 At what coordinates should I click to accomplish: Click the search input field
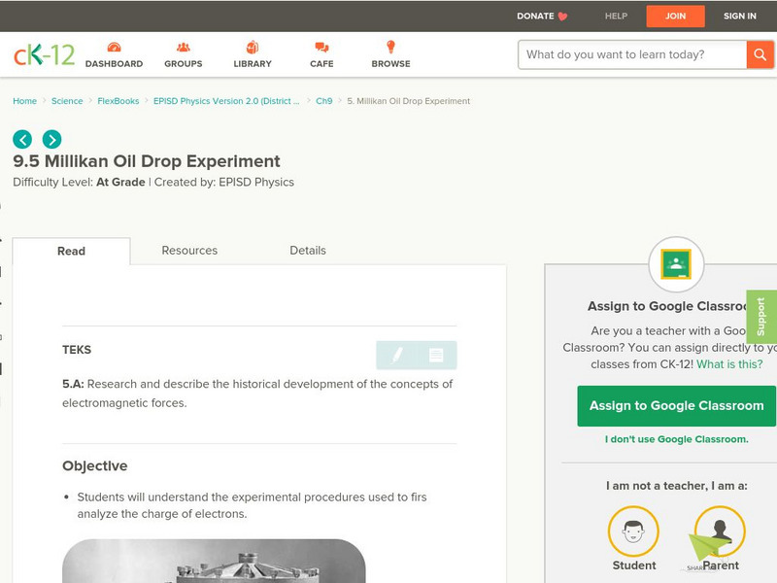tap(632, 54)
